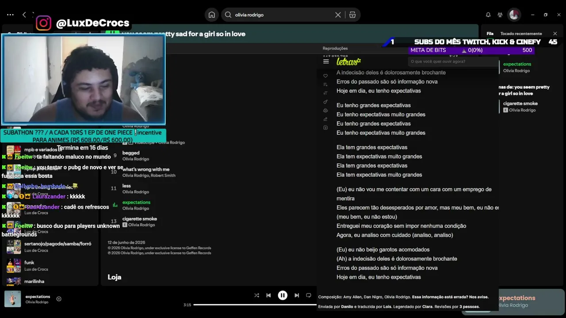
Task: Click lyric line 'Entreguei meu coração sem impor nenhuma condição'
Action: [x=401, y=226]
